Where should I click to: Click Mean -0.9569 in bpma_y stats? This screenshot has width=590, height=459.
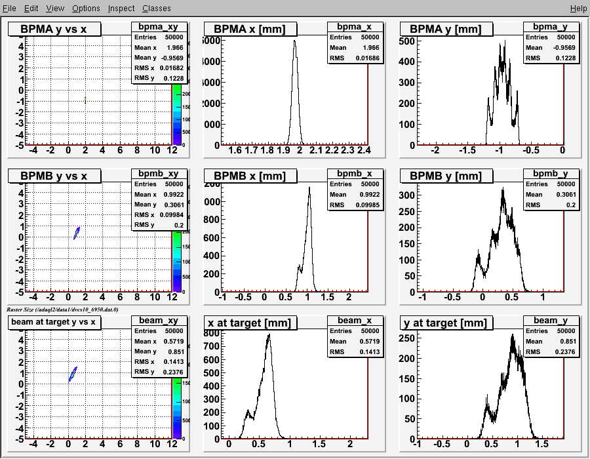click(551, 48)
